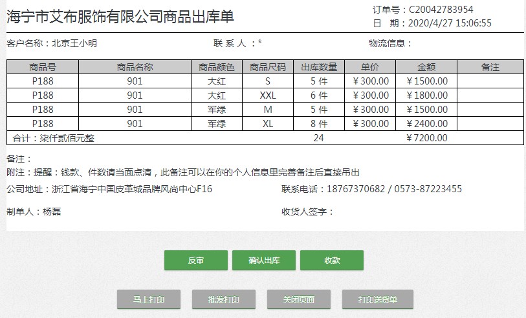The image size is (526, 318).
Task: Click order number C20042783954
Action: [x=441, y=10]
